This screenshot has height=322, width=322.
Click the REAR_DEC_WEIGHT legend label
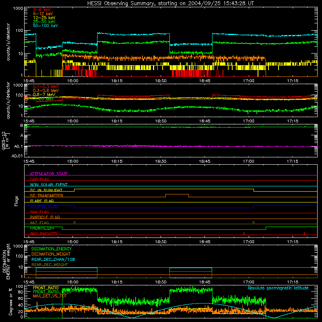coord(50,265)
